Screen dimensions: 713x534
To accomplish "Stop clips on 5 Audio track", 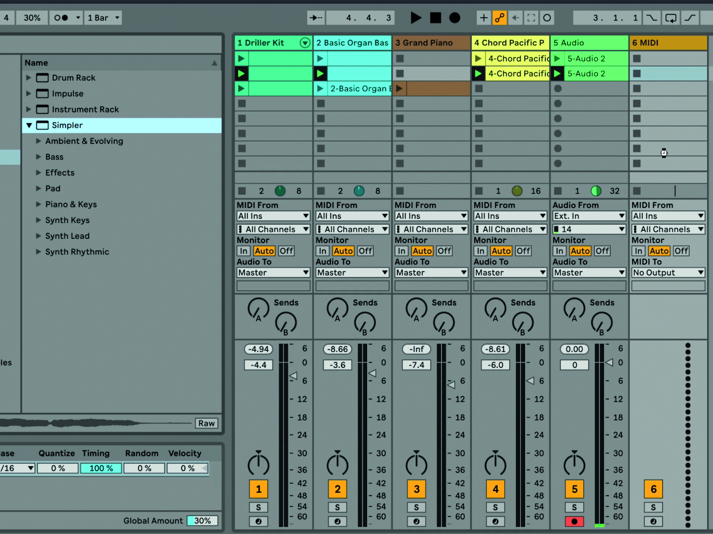I will (558, 191).
